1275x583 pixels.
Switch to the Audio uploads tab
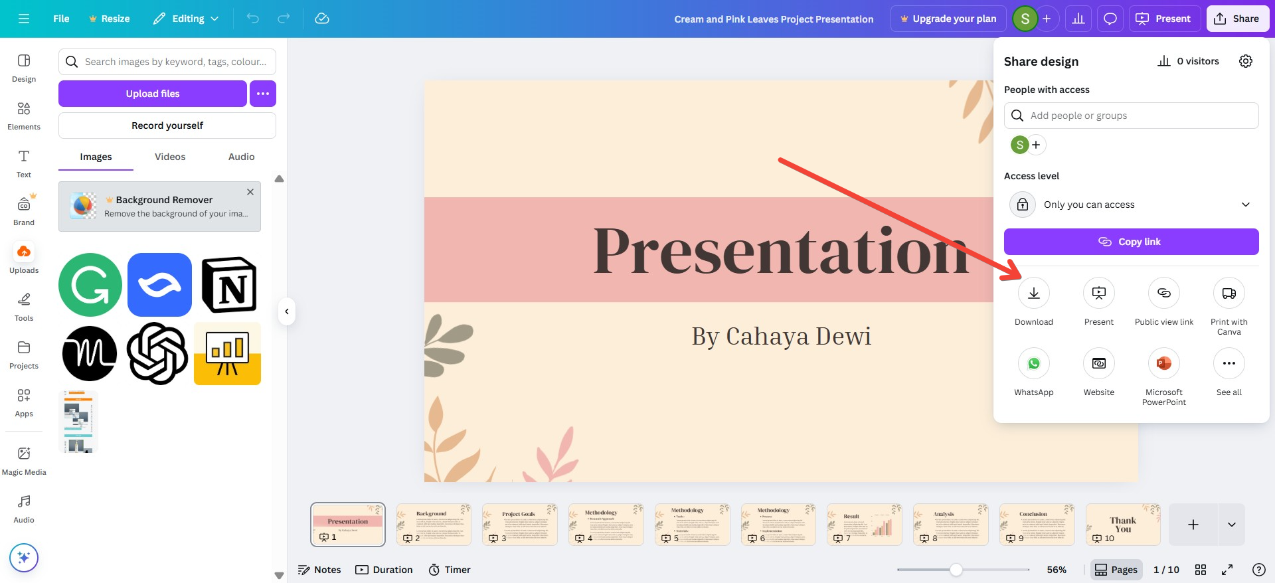tap(242, 157)
